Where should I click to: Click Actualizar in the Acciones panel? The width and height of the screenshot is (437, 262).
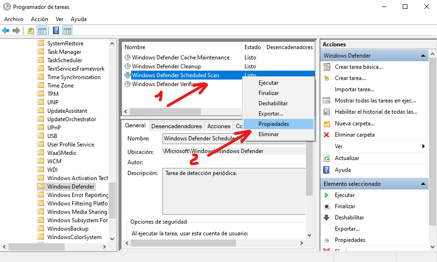pyautogui.click(x=347, y=158)
